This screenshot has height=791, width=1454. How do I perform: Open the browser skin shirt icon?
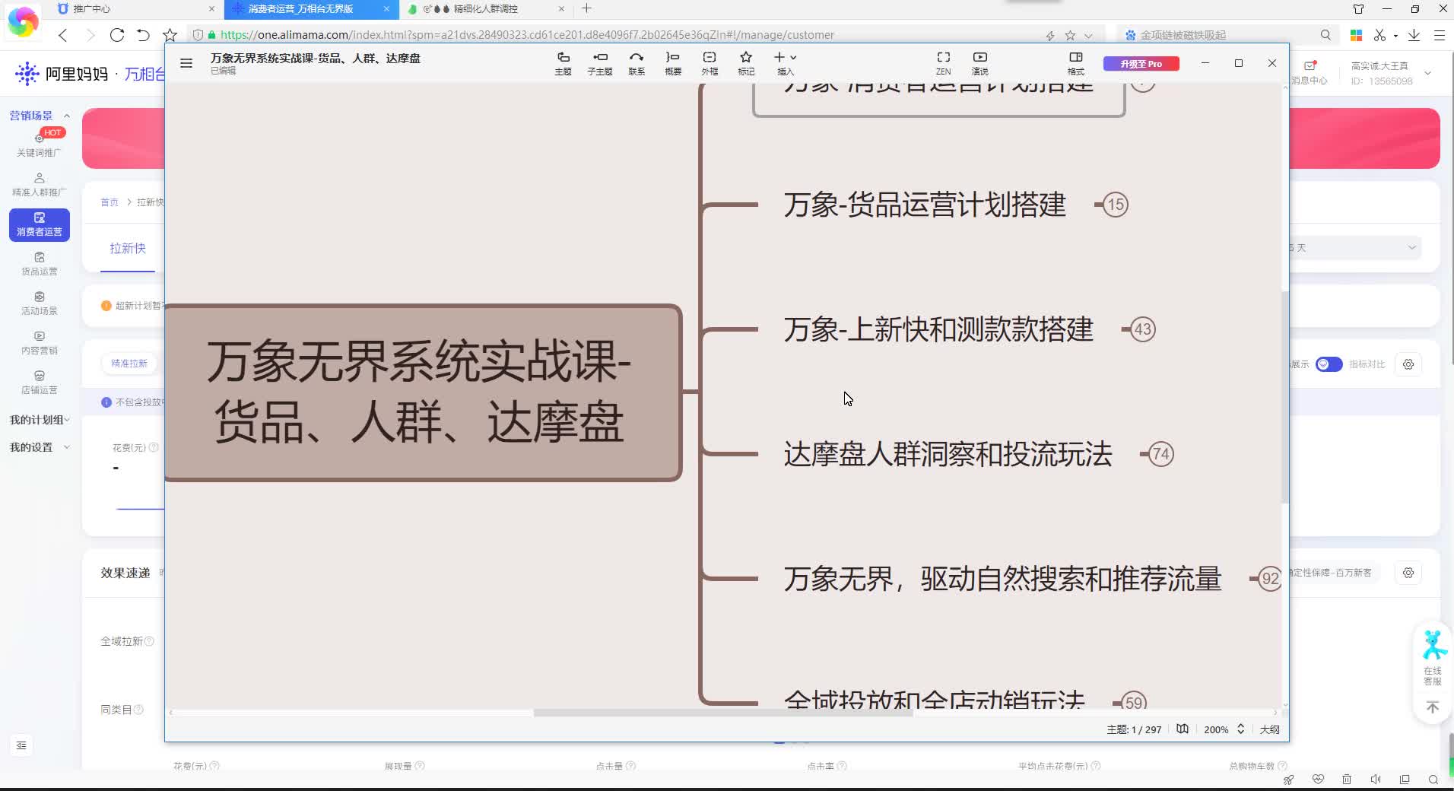click(1358, 9)
